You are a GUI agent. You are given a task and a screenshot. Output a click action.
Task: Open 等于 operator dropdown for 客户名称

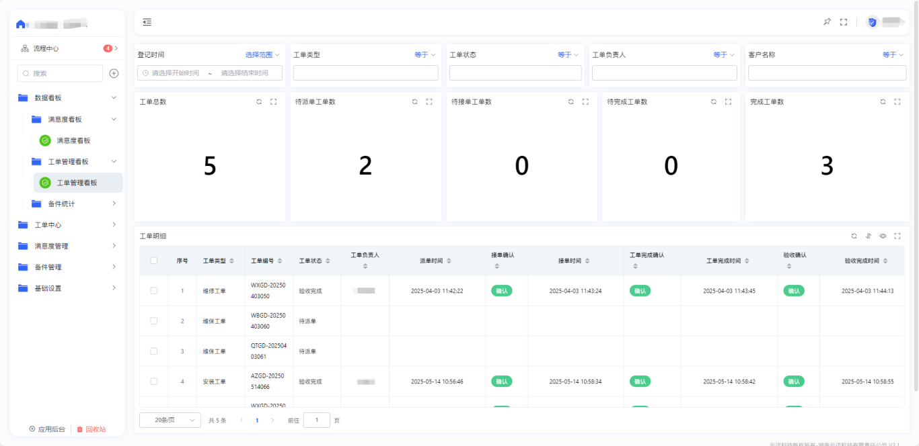click(x=893, y=54)
